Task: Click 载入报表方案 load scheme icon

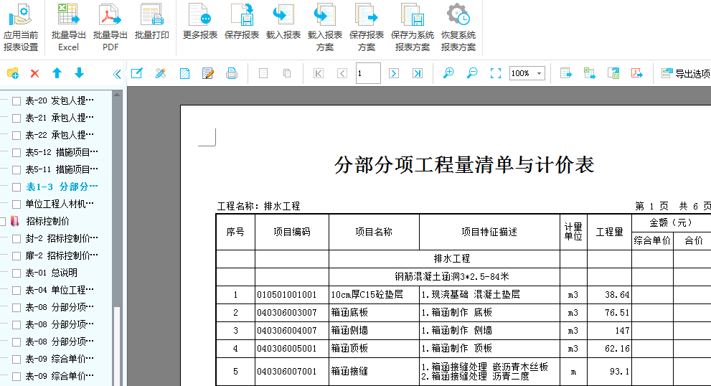Action: (325, 15)
